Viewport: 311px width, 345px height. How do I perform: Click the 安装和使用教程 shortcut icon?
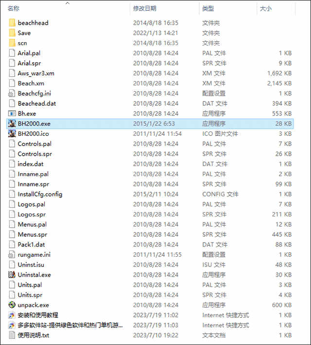point(12,315)
